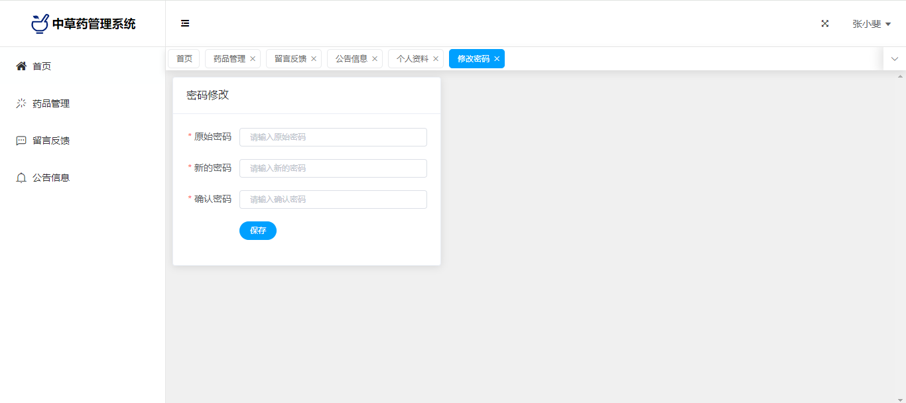Click the 确认密码 field label

tap(212, 199)
